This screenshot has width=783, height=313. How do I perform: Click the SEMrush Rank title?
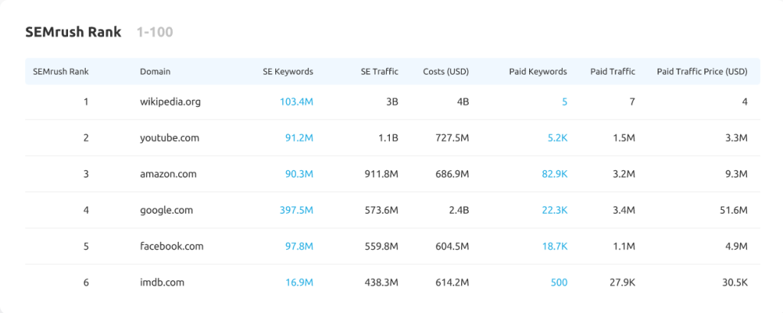pos(73,32)
